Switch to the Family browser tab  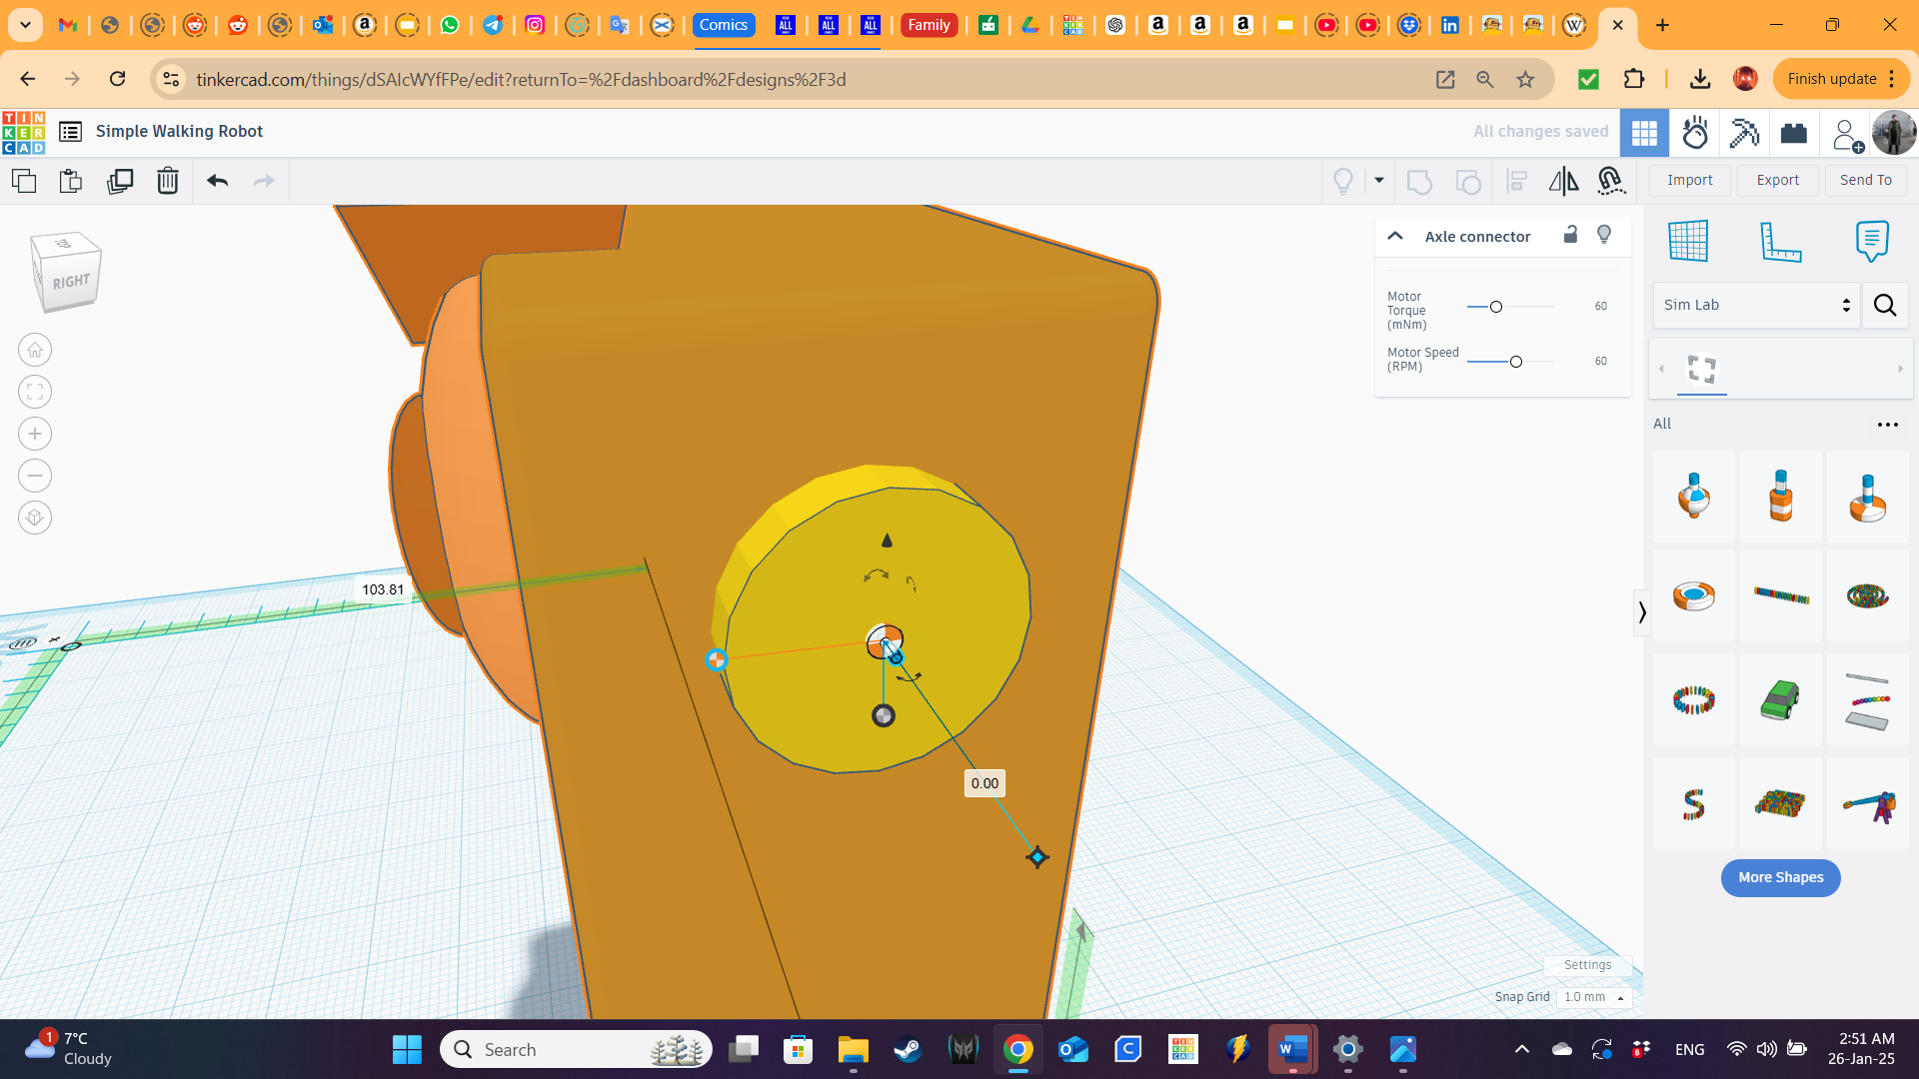[929, 25]
